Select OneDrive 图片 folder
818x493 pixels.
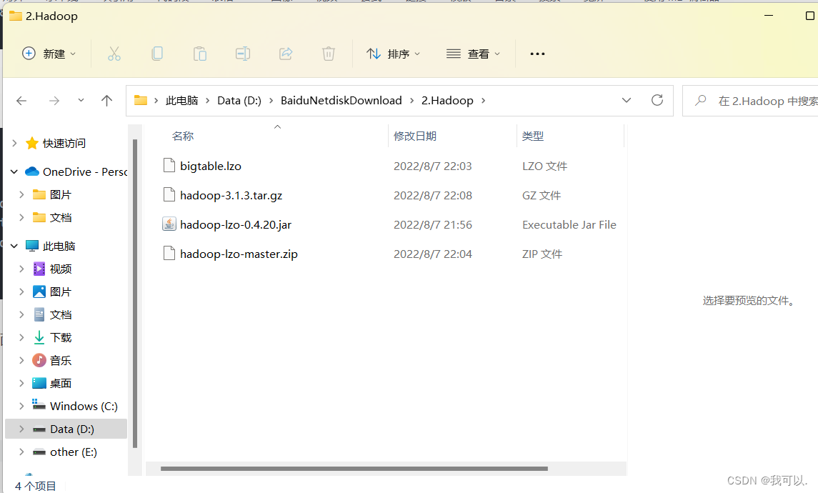61,194
